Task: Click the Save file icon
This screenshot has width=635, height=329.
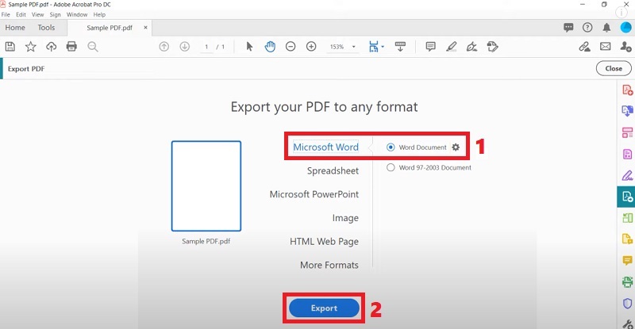Action: pos(10,47)
